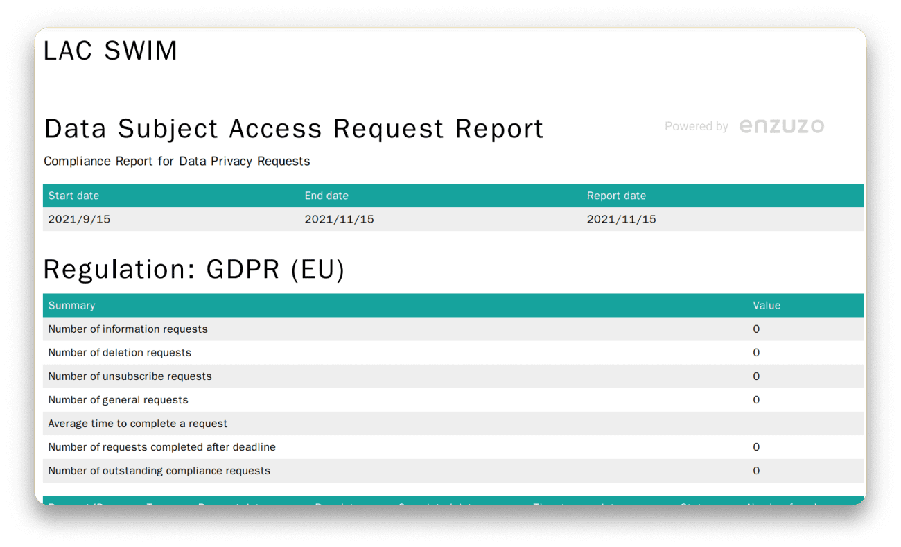Click the Report date column header
Viewport: 901px width, 547px height.
click(616, 196)
